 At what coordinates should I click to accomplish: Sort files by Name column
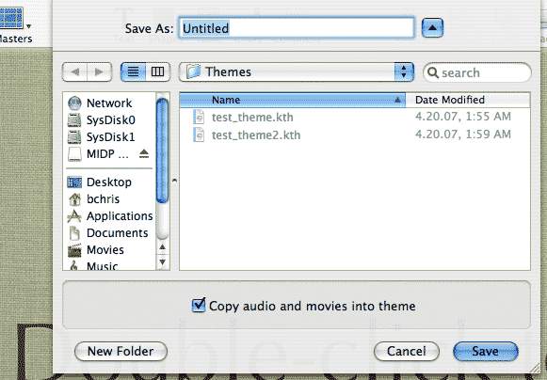(x=293, y=100)
